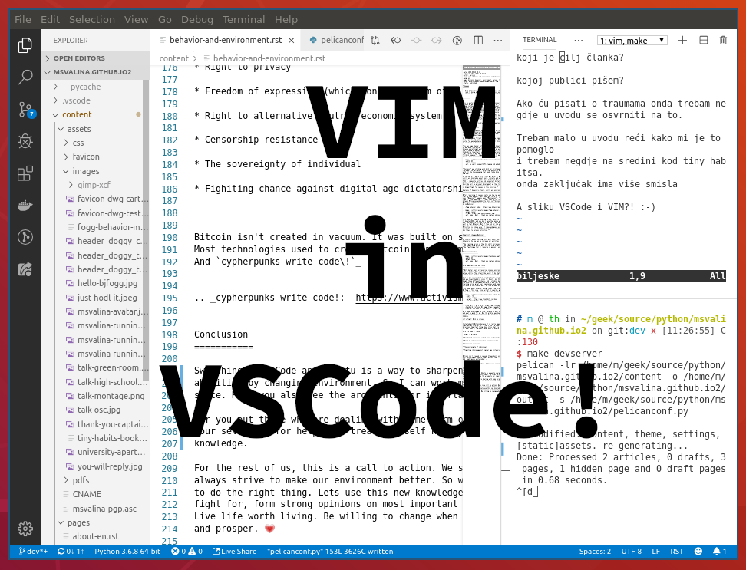The width and height of the screenshot is (746, 570).
Task: Collapse the images folder
Action: [95, 170]
